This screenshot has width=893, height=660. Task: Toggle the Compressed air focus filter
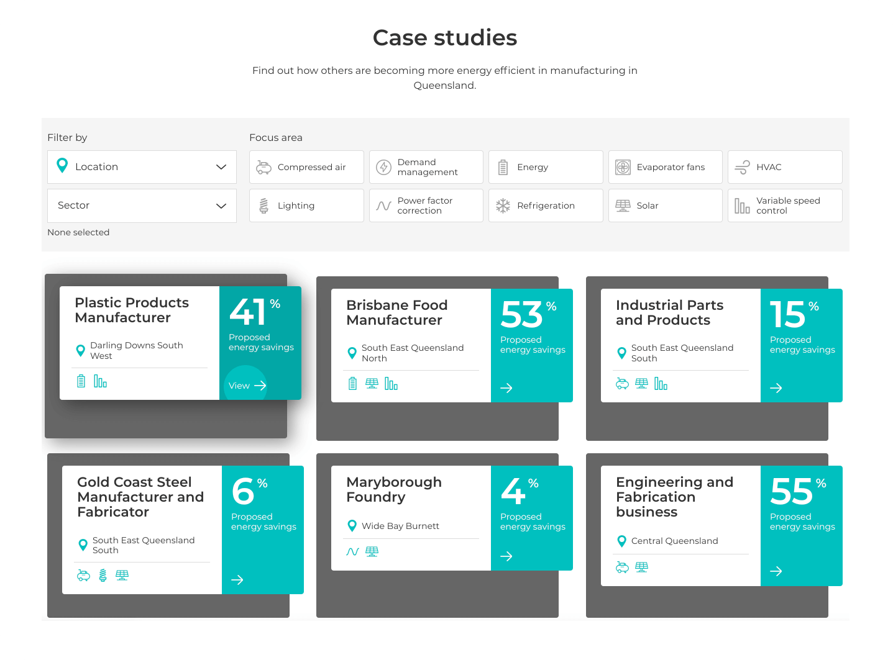[x=306, y=167]
